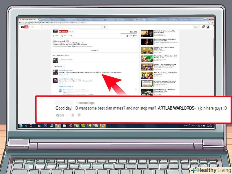The height and width of the screenshot is (174, 232).
Task: Open Clash Challenge Underwater Clashing thumbnail
Action: tap(147, 92)
